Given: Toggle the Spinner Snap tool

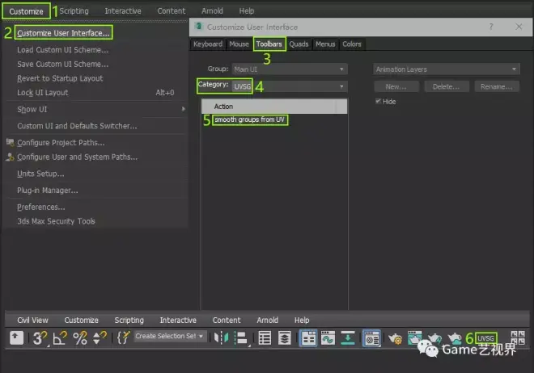Looking at the screenshot, I should point(100,338).
